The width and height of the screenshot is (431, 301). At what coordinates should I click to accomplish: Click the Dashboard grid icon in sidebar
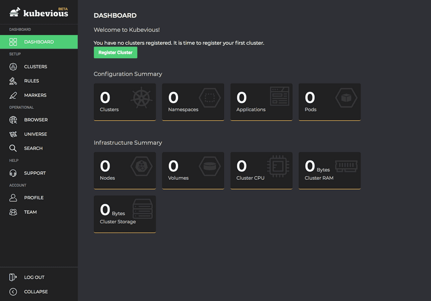(x=13, y=42)
